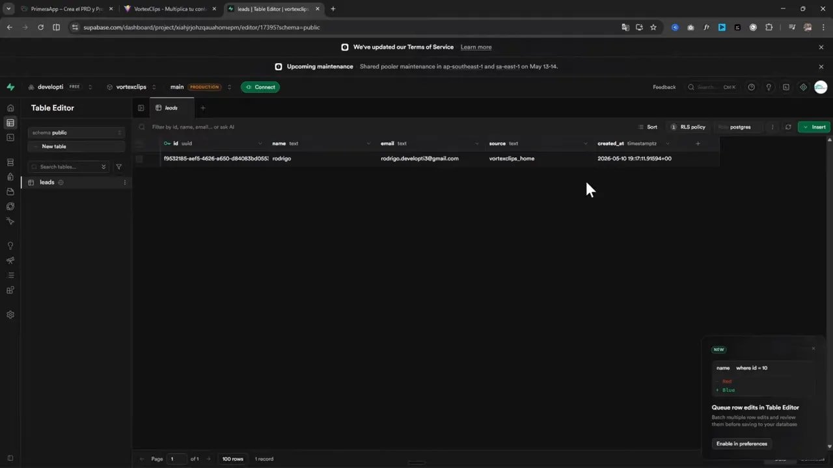Open the Logs sidebar icon

10,275
